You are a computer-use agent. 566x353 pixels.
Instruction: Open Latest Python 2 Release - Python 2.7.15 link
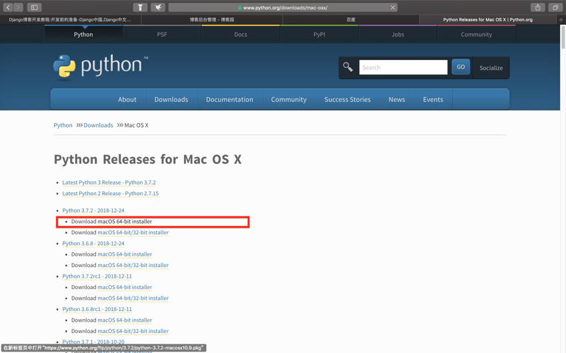pos(111,193)
